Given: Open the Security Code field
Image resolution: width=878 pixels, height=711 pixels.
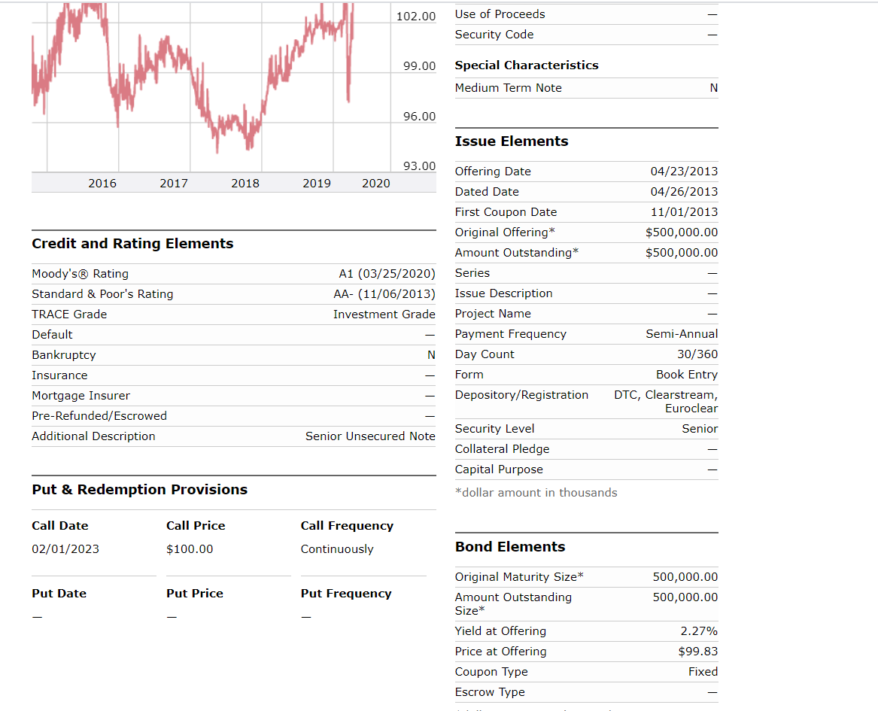Looking at the screenshot, I should coord(494,35).
